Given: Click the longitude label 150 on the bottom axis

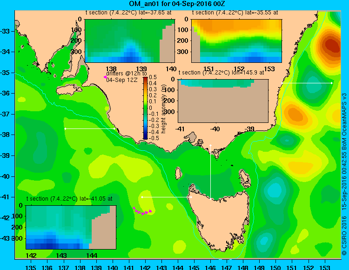Looking at the screenshot, I should tap(275, 268).
